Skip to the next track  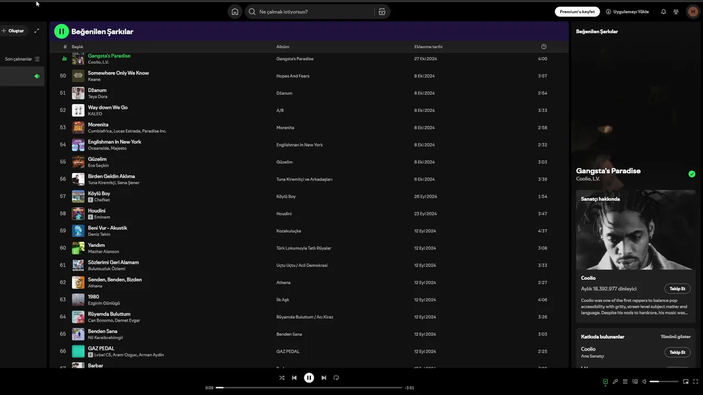point(323,377)
